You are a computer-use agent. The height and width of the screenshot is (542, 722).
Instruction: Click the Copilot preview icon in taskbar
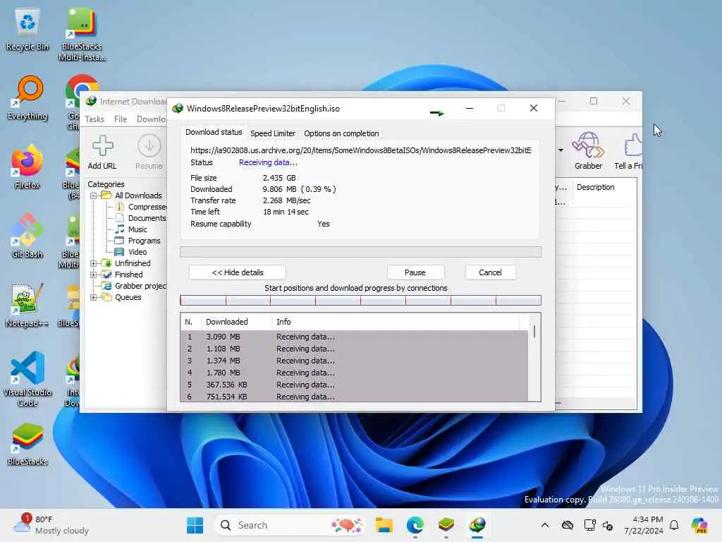[700, 525]
